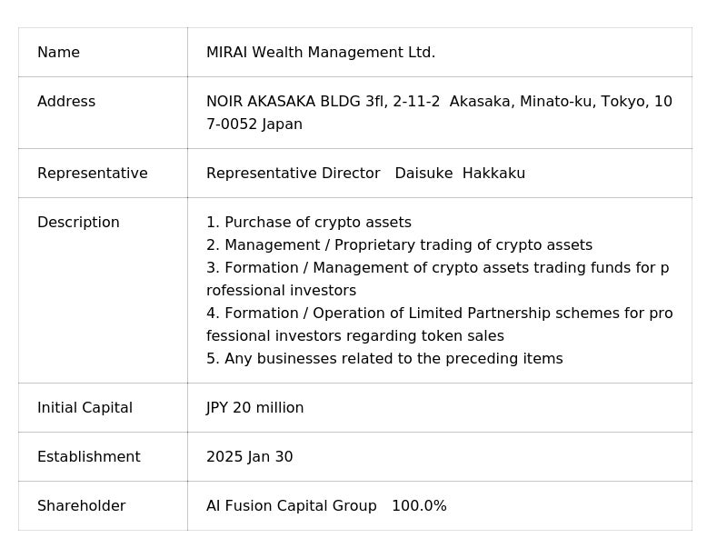
Task: Click the Name row label
Action: click(x=58, y=53)
